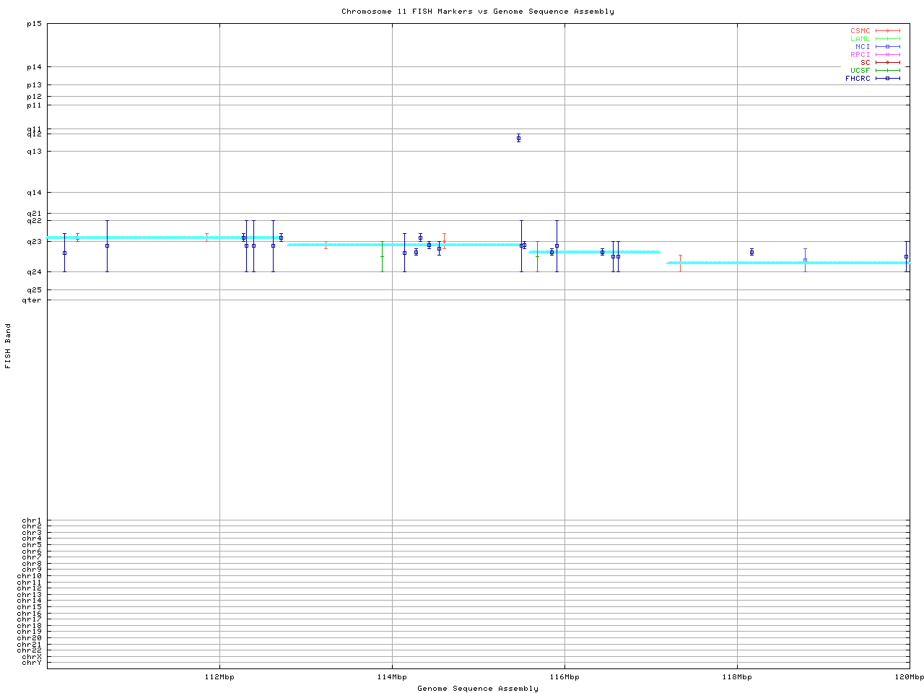This screenshot has height=693, width=924.
Task: Click the RPCI magenta legend marker
Action: tap(887, 54)
